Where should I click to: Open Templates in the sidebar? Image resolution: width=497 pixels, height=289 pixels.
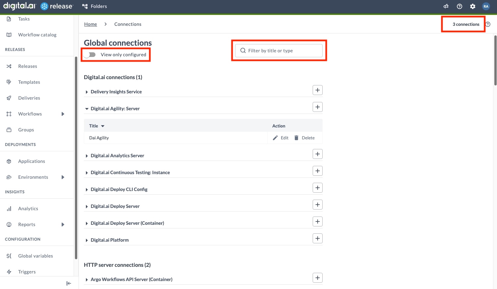click(x=29, y=82)
